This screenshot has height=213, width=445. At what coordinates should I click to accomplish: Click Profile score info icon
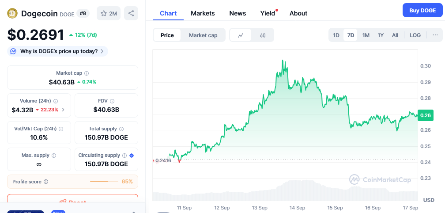point(46,182)
